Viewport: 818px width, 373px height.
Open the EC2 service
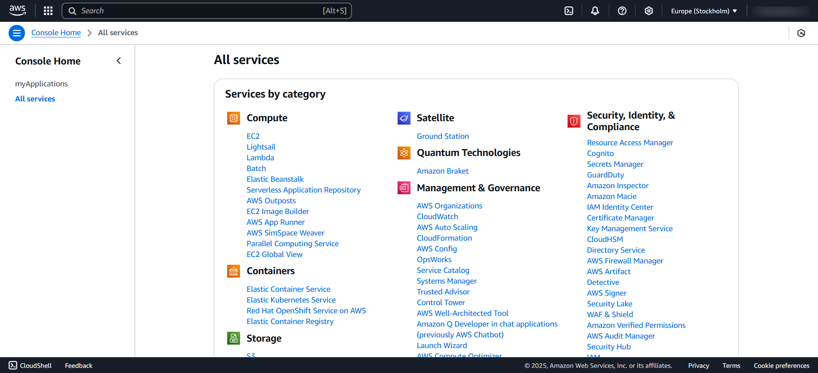pyautogui.click(x=253, y=136)
